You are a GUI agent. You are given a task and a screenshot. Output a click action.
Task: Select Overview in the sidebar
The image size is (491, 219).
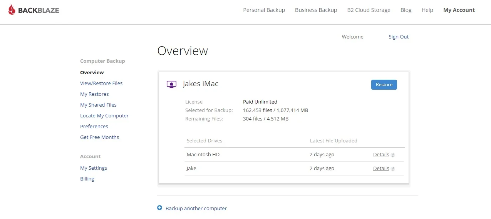[x=92, y=72]
